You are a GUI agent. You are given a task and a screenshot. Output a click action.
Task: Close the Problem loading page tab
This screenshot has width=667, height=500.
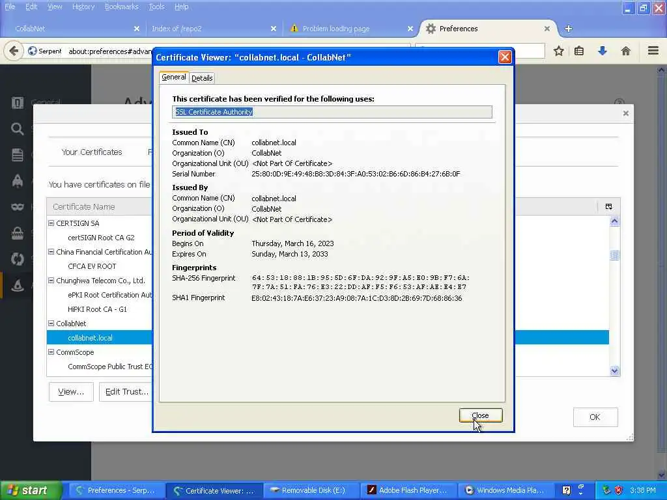410,29
